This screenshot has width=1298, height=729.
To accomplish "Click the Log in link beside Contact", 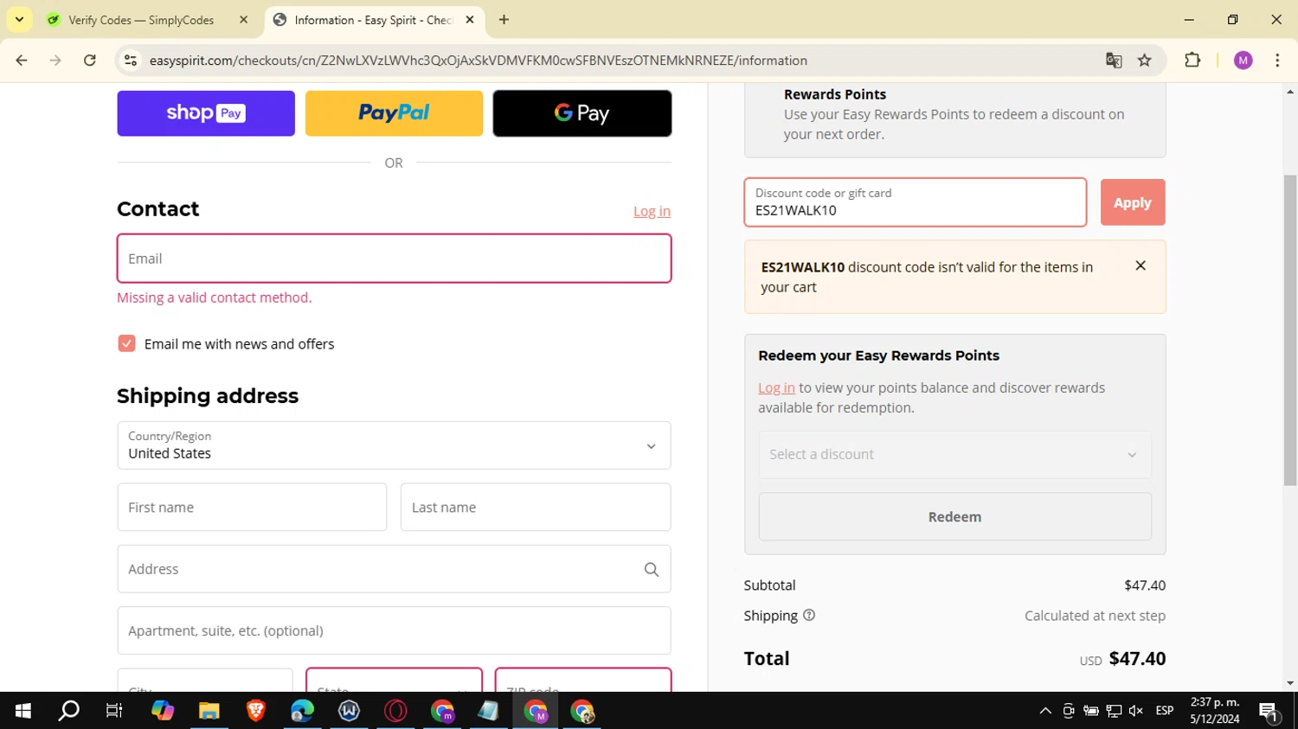I will (x=652, y=211).
